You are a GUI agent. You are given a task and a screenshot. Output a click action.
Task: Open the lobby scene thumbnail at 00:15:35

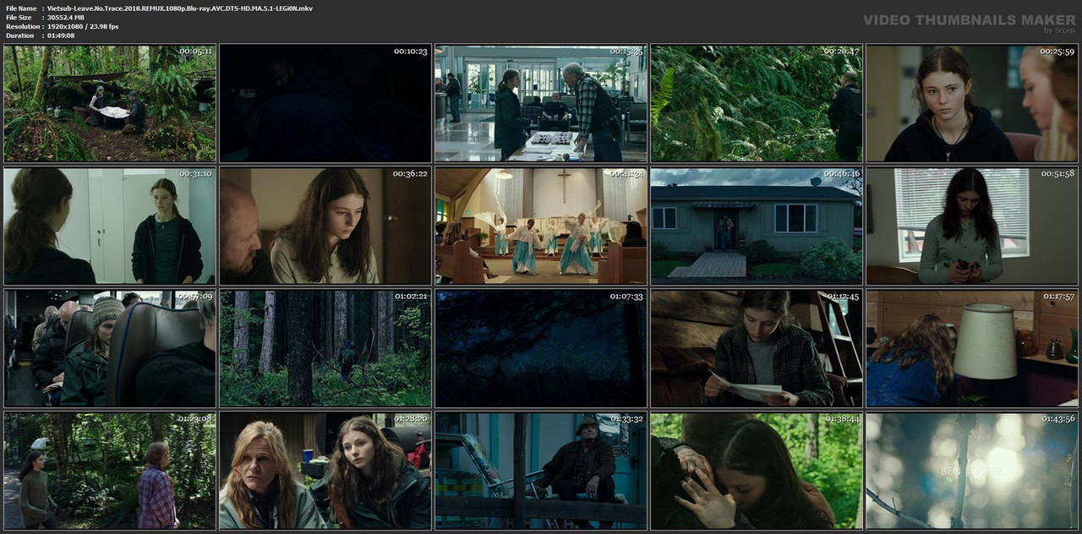click(x=541, y=103)
